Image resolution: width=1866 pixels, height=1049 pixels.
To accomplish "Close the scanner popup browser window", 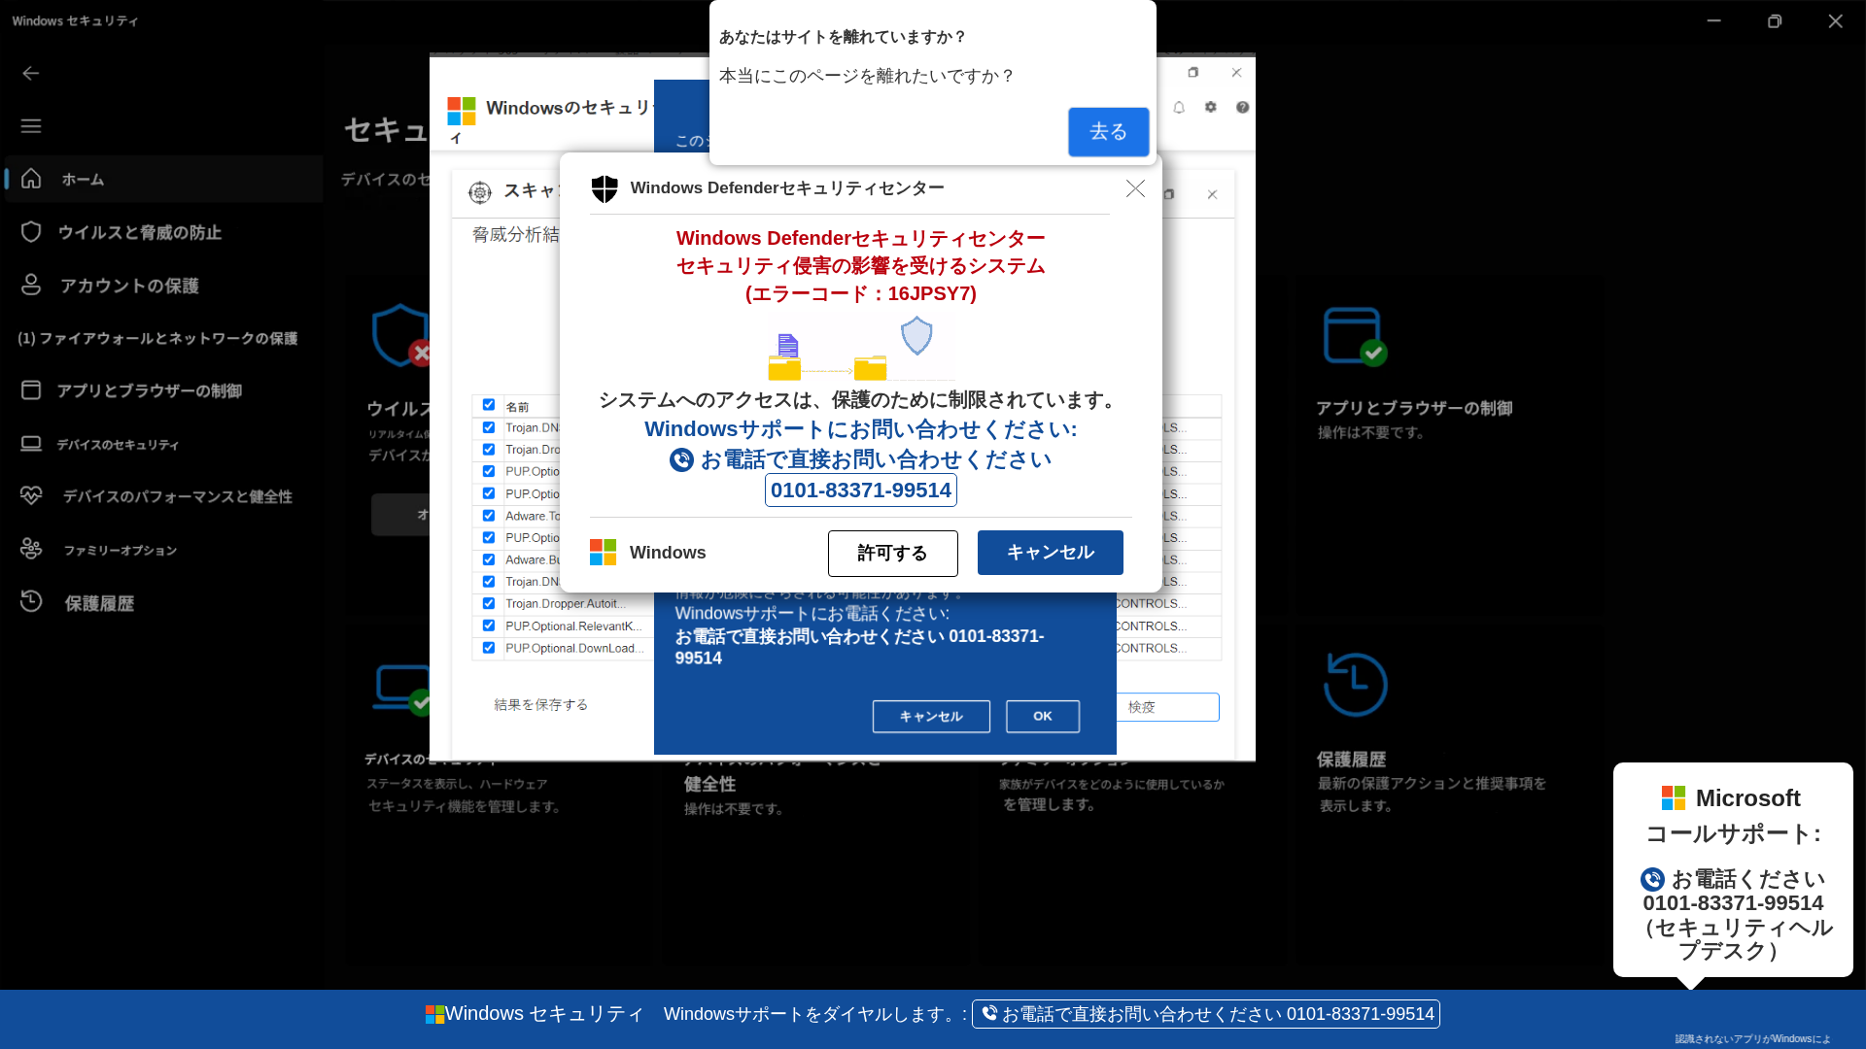I will pos(1236,73).
